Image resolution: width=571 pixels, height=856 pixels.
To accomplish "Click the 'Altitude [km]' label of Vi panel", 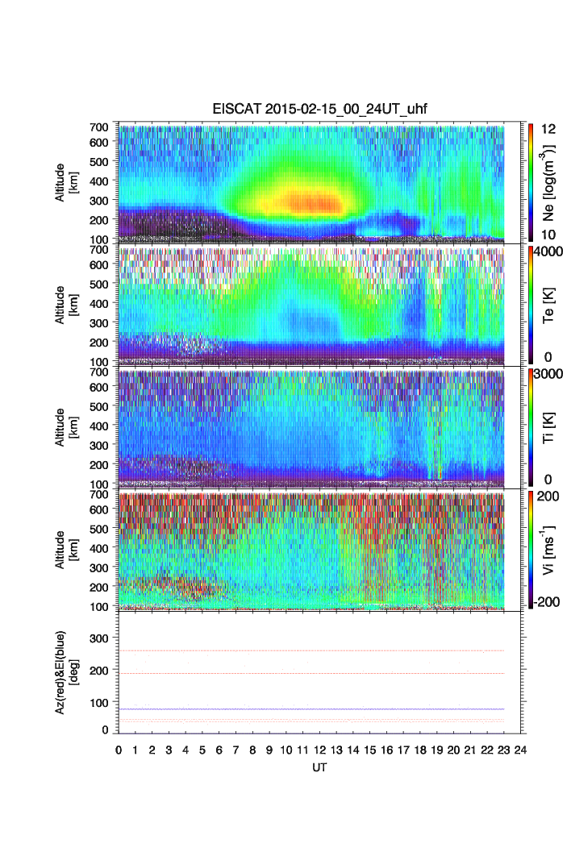I will [x=65, y=549].
